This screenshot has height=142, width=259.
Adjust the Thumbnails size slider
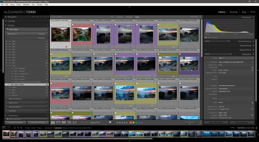(190, 124)
